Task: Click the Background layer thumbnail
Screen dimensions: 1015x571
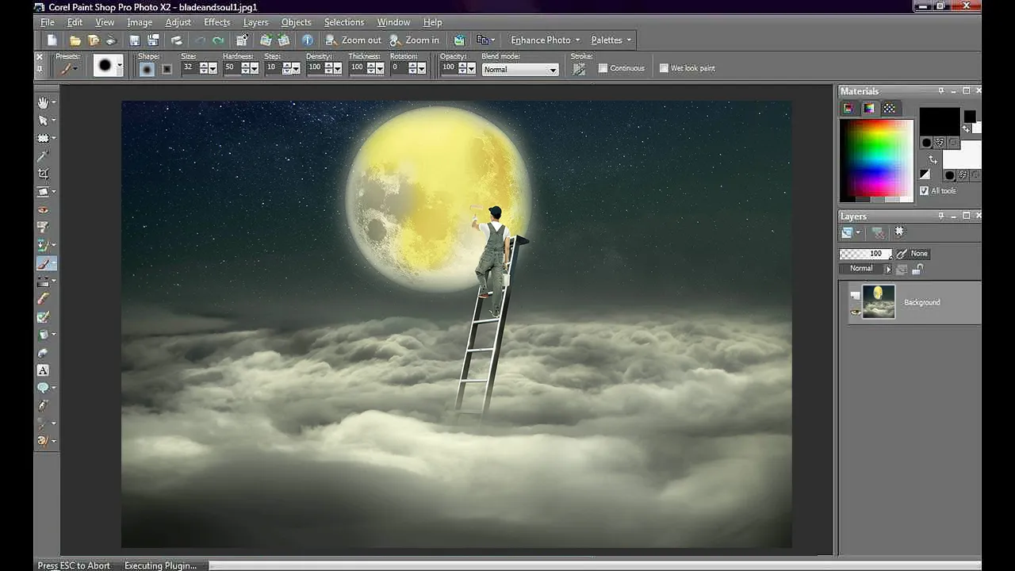Action: coord(879,301)
